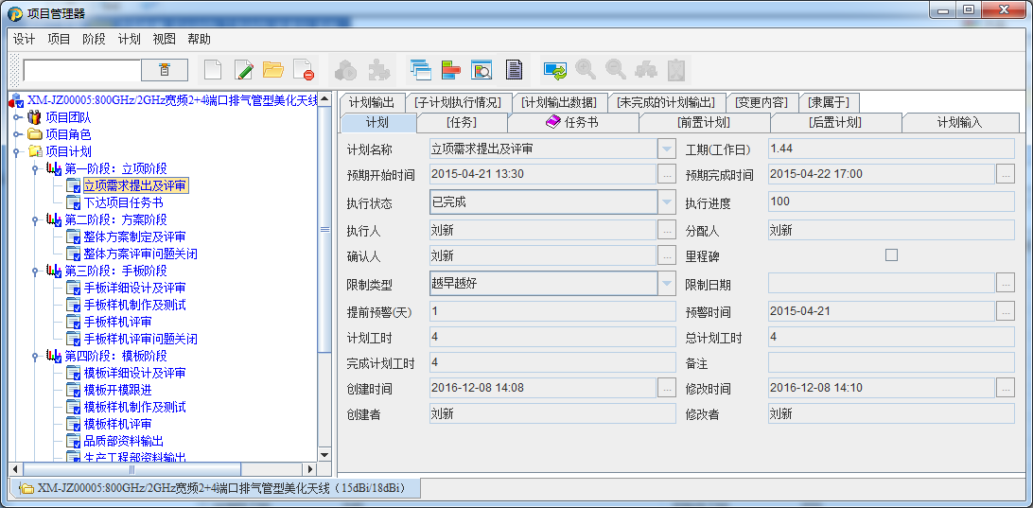The height and width of the screenshot is (508, 1033).
Task: Collapse the 项目计划 tree node
Action: tap(17, 152)
